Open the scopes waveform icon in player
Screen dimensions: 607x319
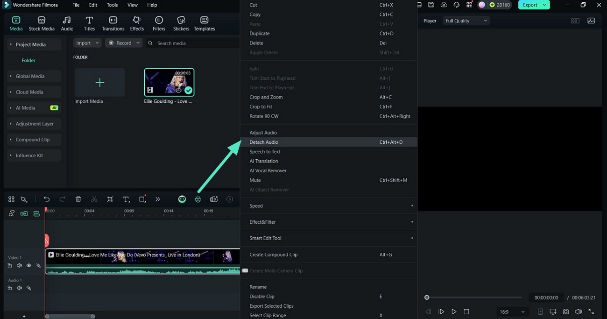[591, 21]
